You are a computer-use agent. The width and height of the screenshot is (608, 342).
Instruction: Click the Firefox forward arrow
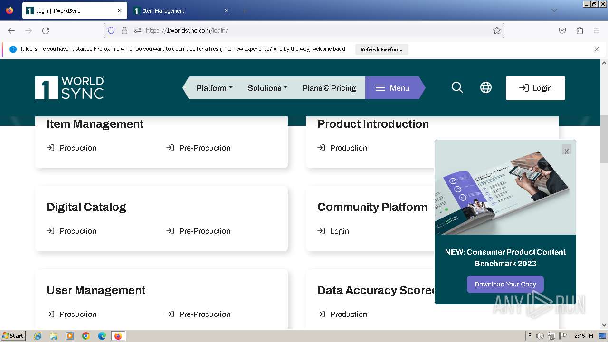(28, 30)
